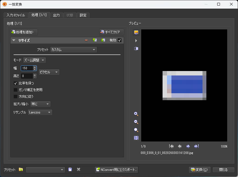Zoom out on the preview image
This screenshot has height=177, width=238.
point(136,122)
